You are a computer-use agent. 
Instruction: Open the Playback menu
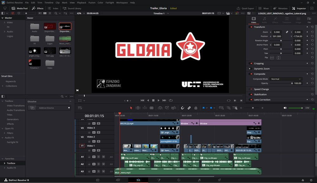click(x=81, y=3)
